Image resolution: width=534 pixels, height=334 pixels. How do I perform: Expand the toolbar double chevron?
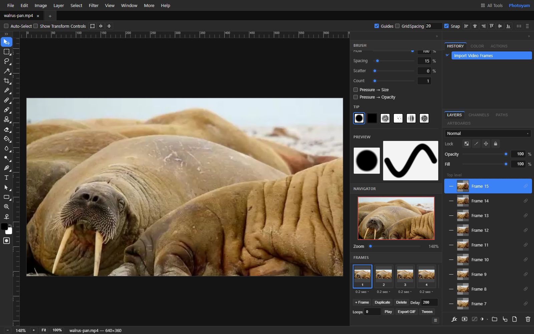6,34
